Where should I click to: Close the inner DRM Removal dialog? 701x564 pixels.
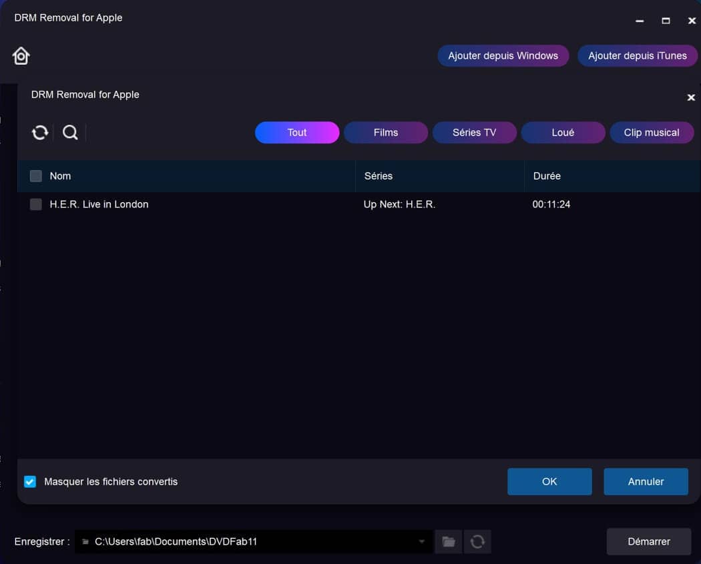click(691, 97)
